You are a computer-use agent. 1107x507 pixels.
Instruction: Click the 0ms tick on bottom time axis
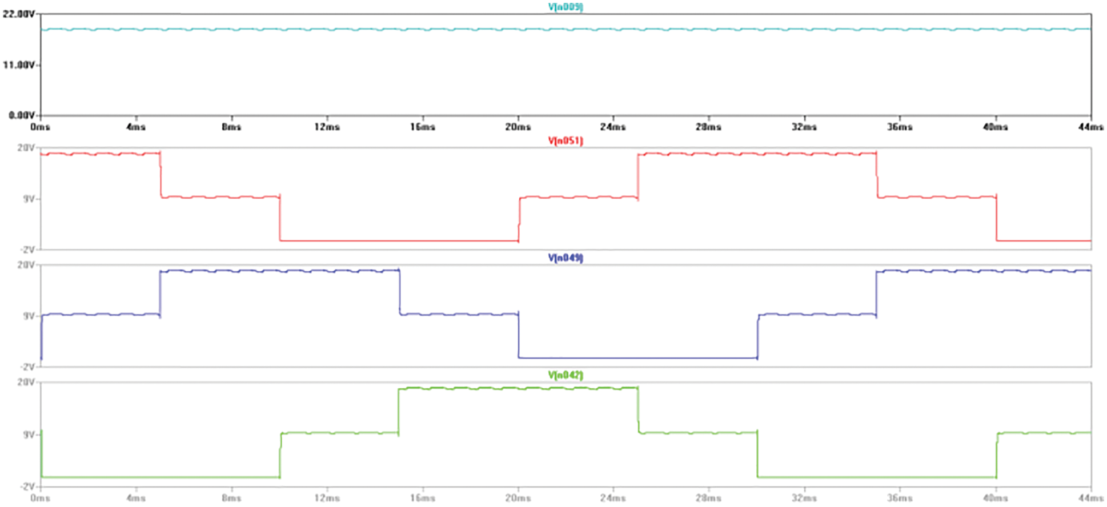coord(40,498)
